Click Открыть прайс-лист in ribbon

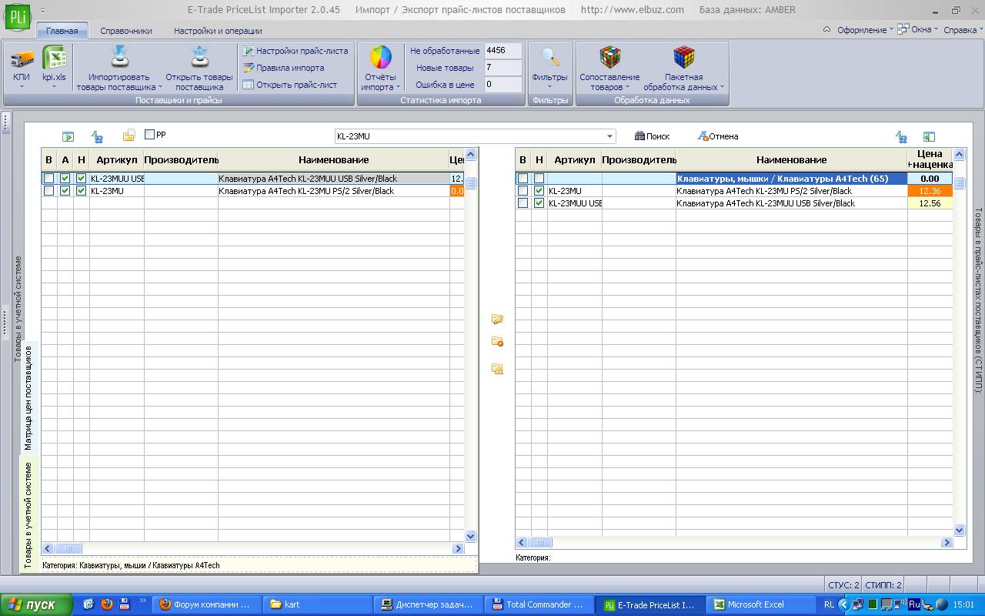[x=290, y=85]
